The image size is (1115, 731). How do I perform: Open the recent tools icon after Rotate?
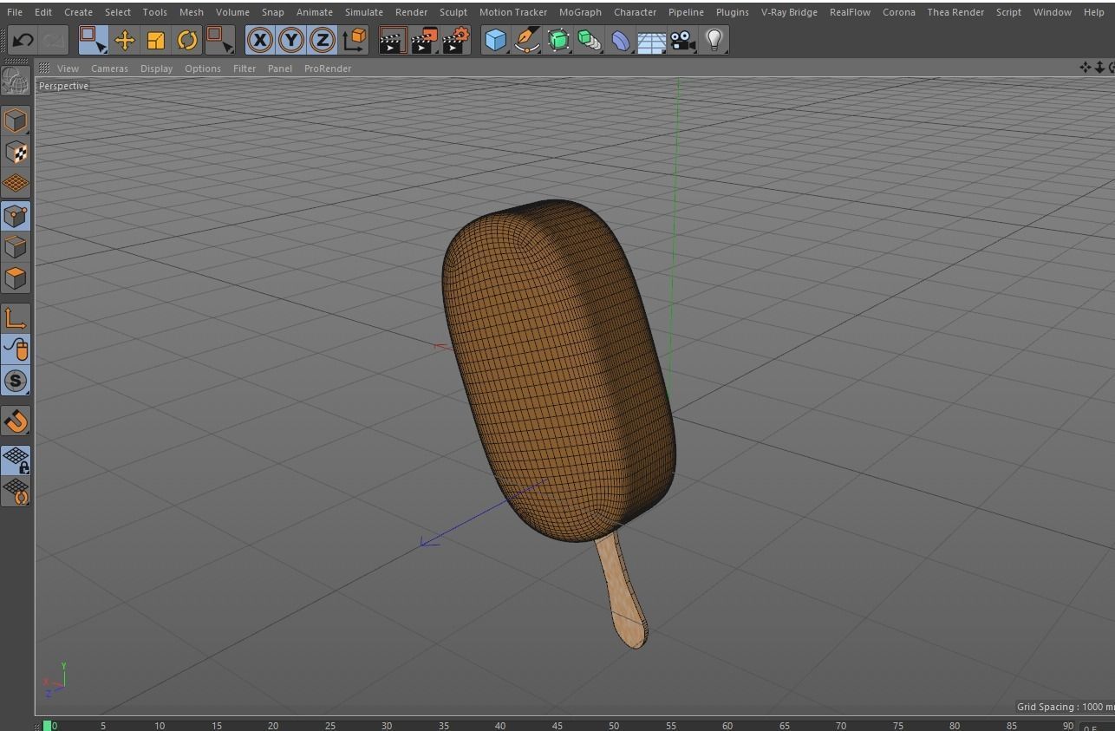pos(219,40)
